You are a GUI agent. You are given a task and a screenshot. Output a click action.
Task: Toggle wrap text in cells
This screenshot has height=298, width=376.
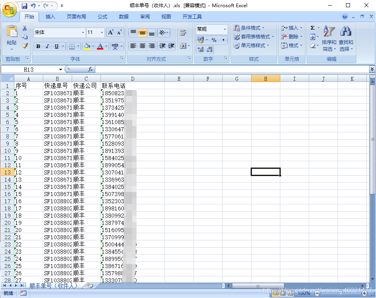tap(183, 33)
